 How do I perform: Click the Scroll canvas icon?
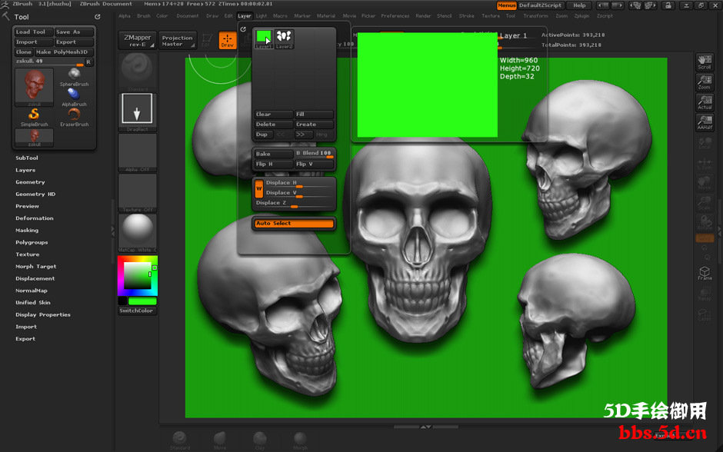[704, 62]
